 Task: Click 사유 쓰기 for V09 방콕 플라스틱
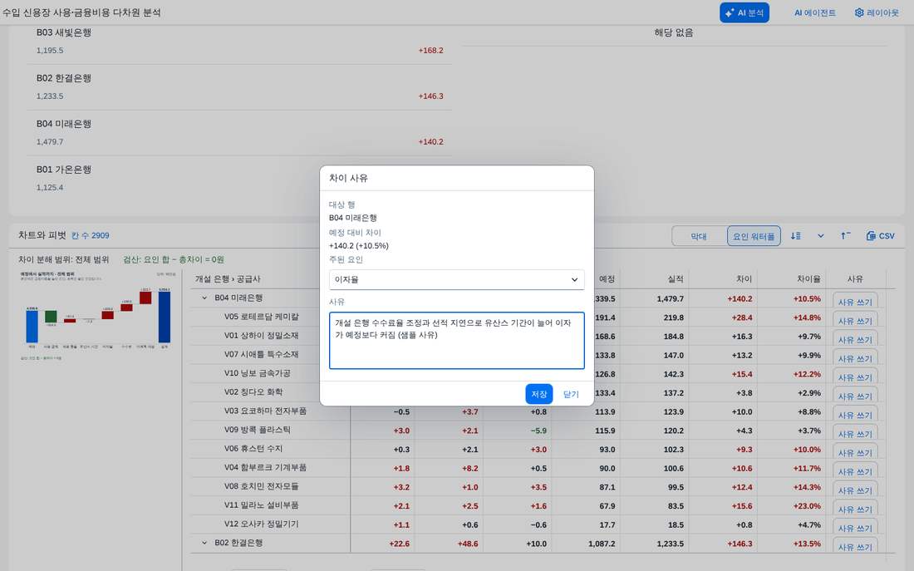(854, 433)
